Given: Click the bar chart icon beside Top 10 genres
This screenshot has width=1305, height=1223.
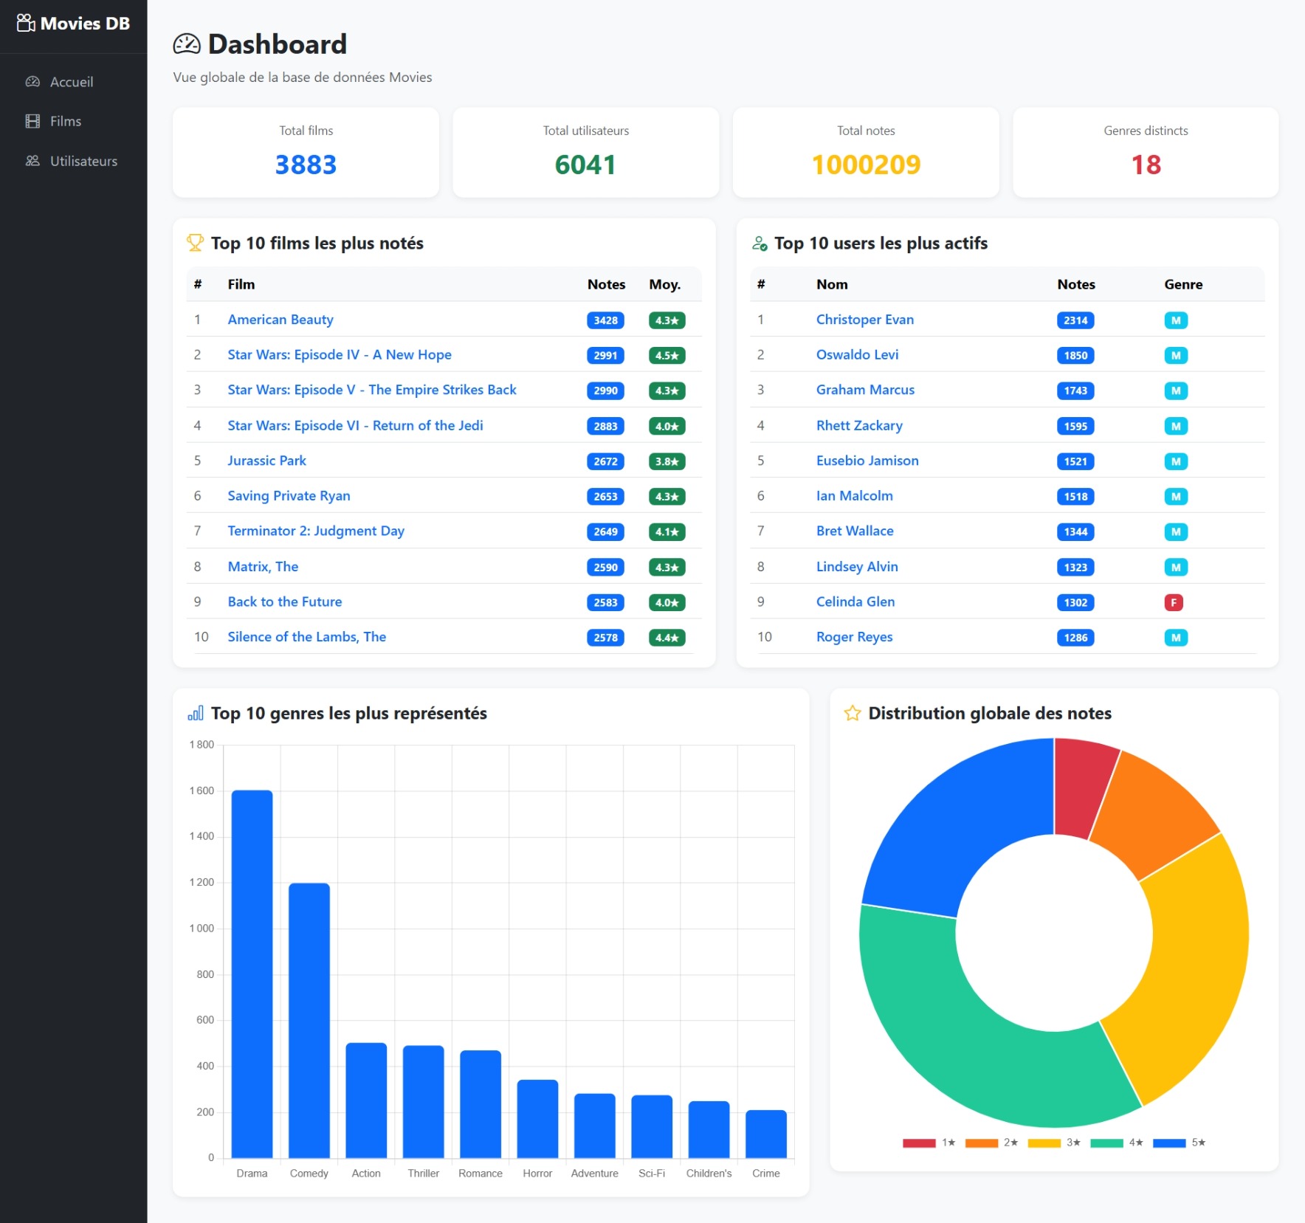Looking at the screenshot, I should (x=195, y=713).
